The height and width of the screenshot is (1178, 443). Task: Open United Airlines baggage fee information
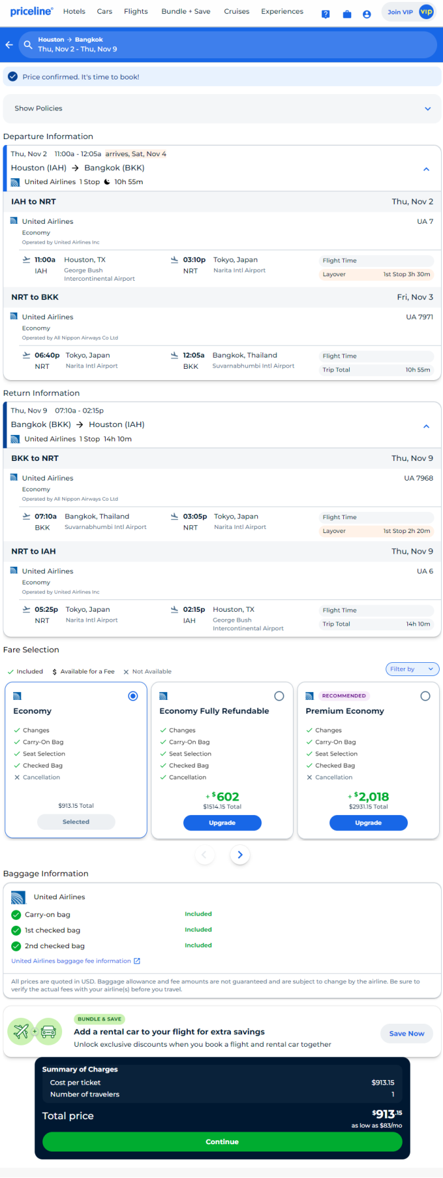tap(71, 961)
